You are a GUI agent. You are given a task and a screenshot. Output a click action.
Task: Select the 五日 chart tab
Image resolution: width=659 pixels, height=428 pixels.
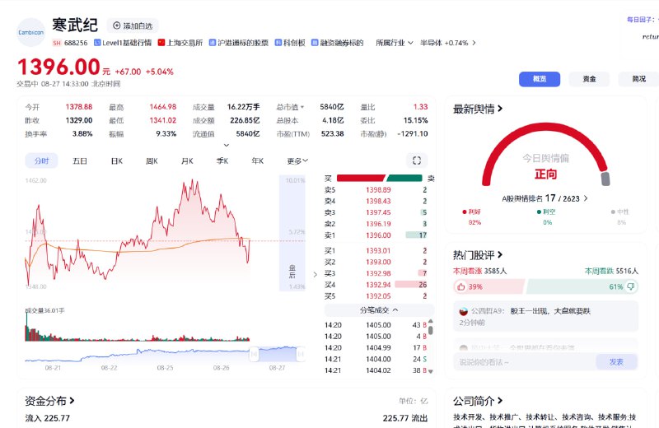coord(79,160)
